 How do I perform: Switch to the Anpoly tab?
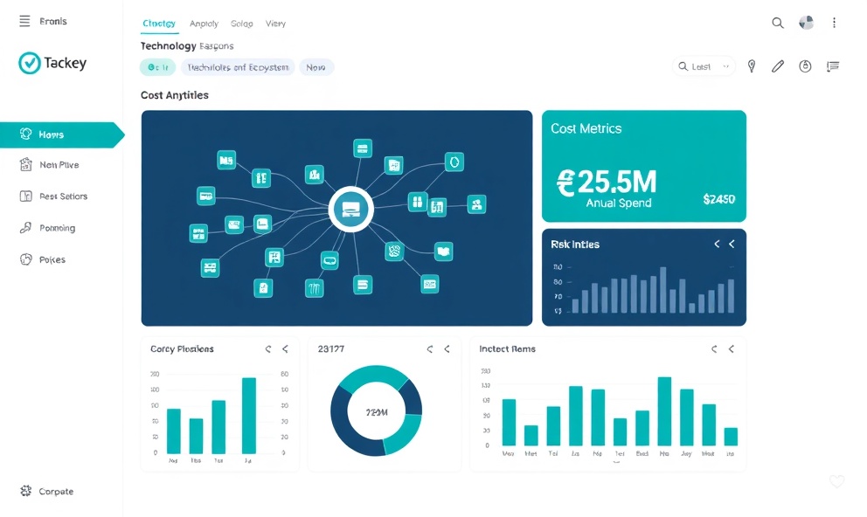click(204, 23)
